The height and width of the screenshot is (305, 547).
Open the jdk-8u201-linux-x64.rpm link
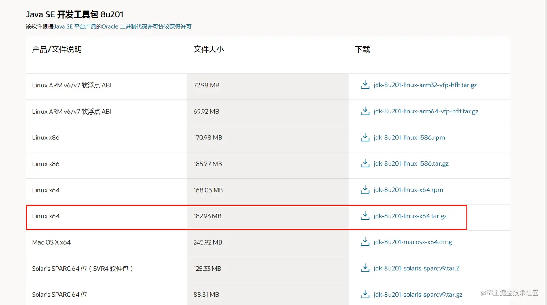(x=408, y=190)
